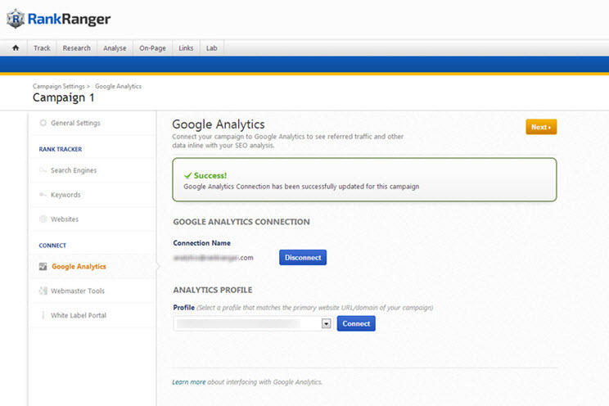
Task: Click the Webmaster Tools icon
Action: coord(43,291)
